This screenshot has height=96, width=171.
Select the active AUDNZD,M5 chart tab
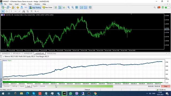(40, 53)
